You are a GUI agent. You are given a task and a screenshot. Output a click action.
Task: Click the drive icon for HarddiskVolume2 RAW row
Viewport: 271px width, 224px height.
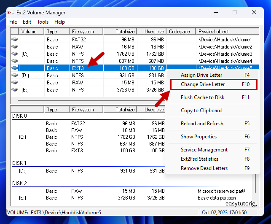15,46
